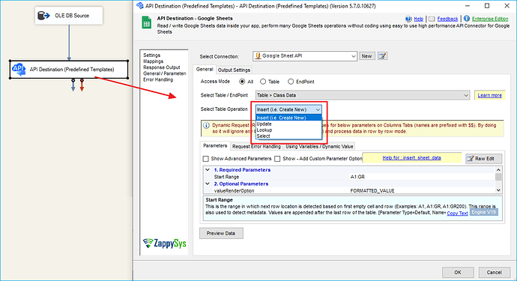Screen dimensions: 517x281
Task: Toggle the Select Table Operation dropdown arrow
Action: point(318,109)
